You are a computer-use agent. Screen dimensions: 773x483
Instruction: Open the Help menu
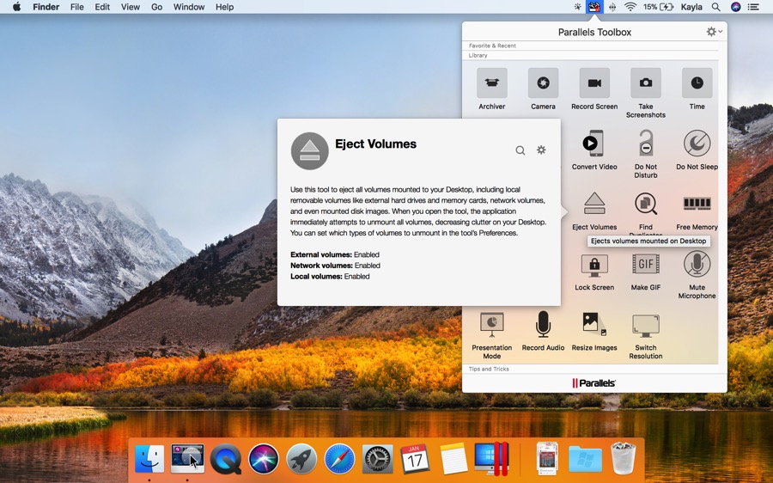(x=224, y=7)
